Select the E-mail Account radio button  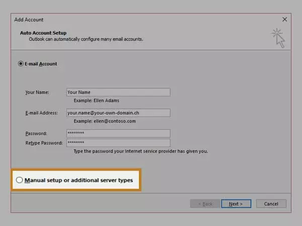coord(21,64)
